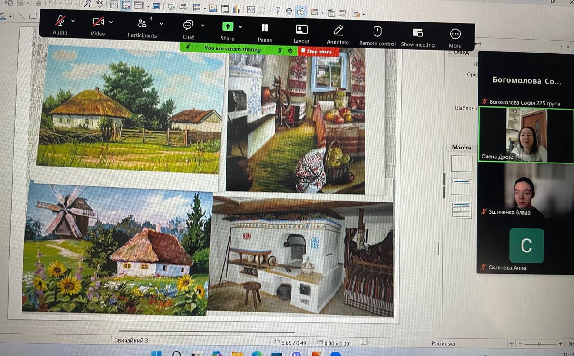The height and width of the screenshot is (356, 574).
Task: Expand the arrow next to Video
Action: (111, 22)
